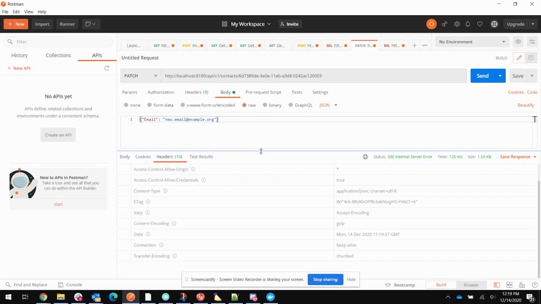
Task: Select the GraphQL body type
Action: click(x=301, y=105)
